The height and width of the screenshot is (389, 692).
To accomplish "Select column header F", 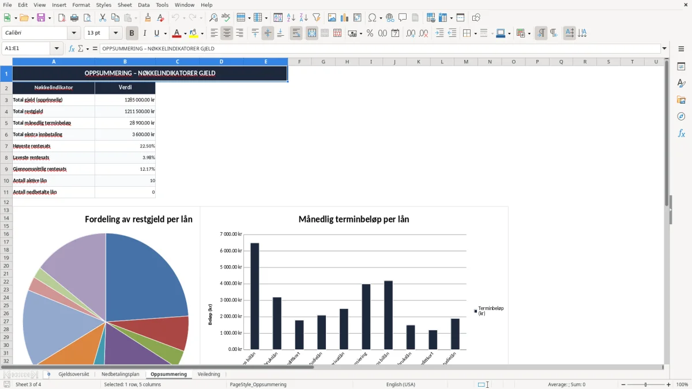I will [x=299, y=62].
